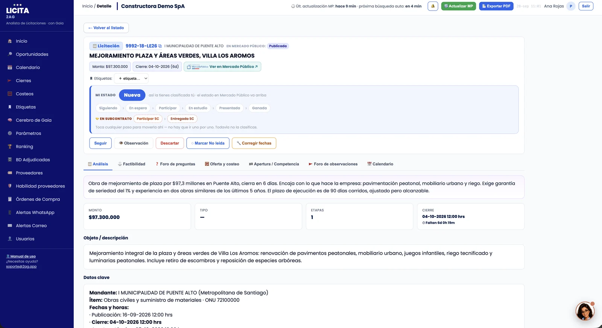Click the Cerebro de Gaia brain icon
602x328 pixels.
(x=10, y=120)
